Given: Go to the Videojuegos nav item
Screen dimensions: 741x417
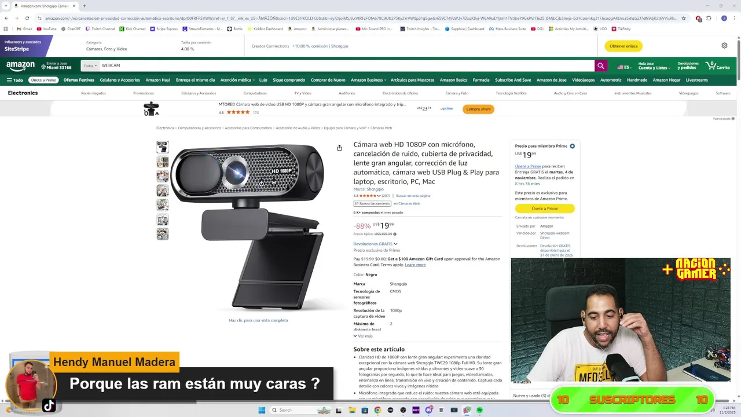Looking at the screenshot, I should pyautogui.click(x=583, y=80).
